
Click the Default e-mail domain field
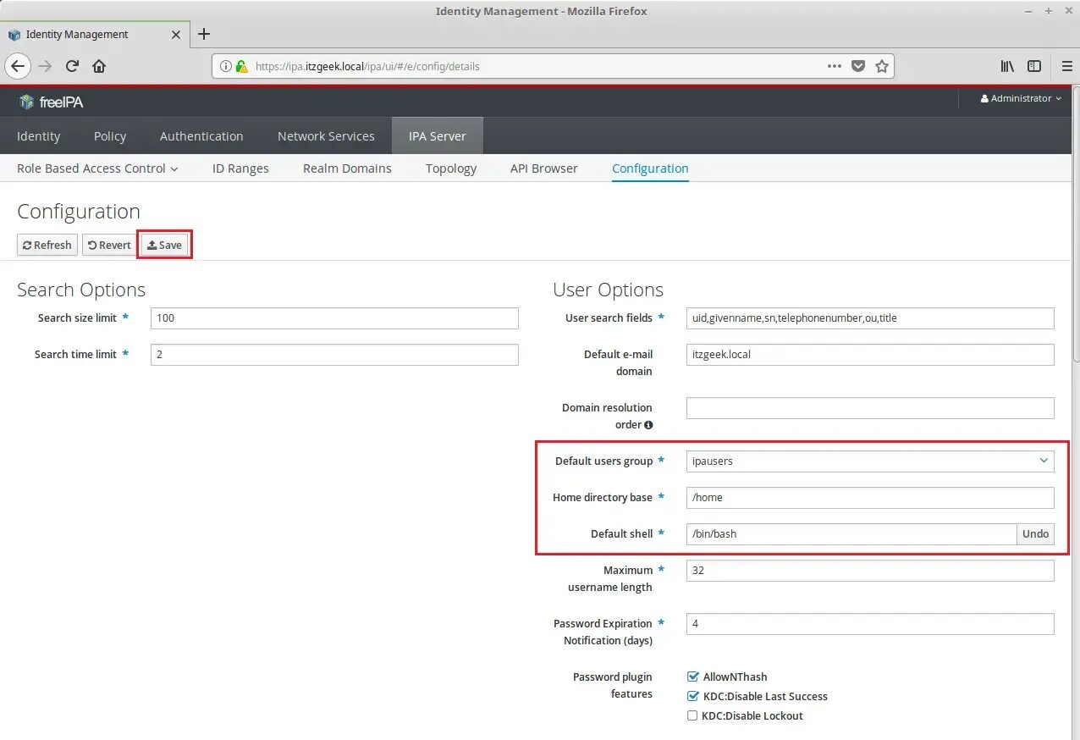[x=870, y=355]
